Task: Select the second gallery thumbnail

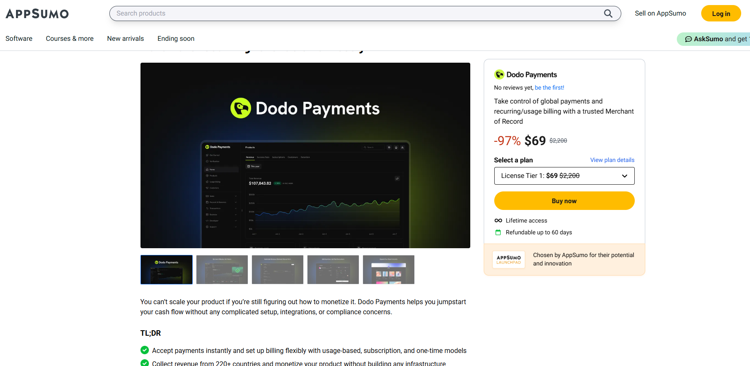Action: click(x=222, y=270)
